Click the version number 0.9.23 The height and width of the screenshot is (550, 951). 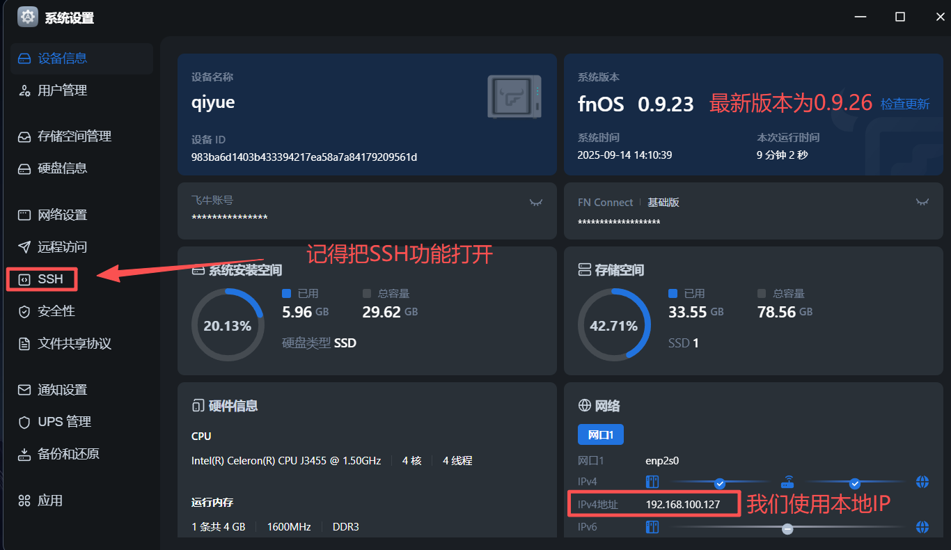click(x=666, y=104)
